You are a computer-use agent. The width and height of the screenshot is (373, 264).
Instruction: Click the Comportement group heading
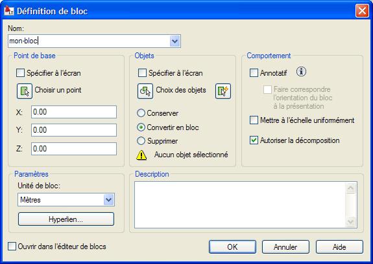[x=269, y=56]
